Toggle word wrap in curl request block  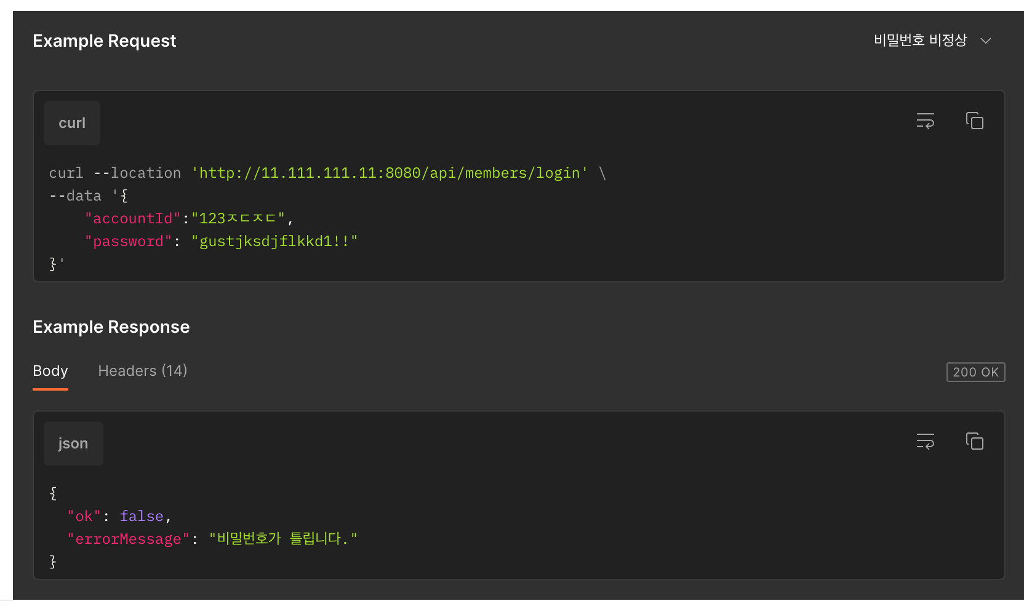tap(925, 121)
